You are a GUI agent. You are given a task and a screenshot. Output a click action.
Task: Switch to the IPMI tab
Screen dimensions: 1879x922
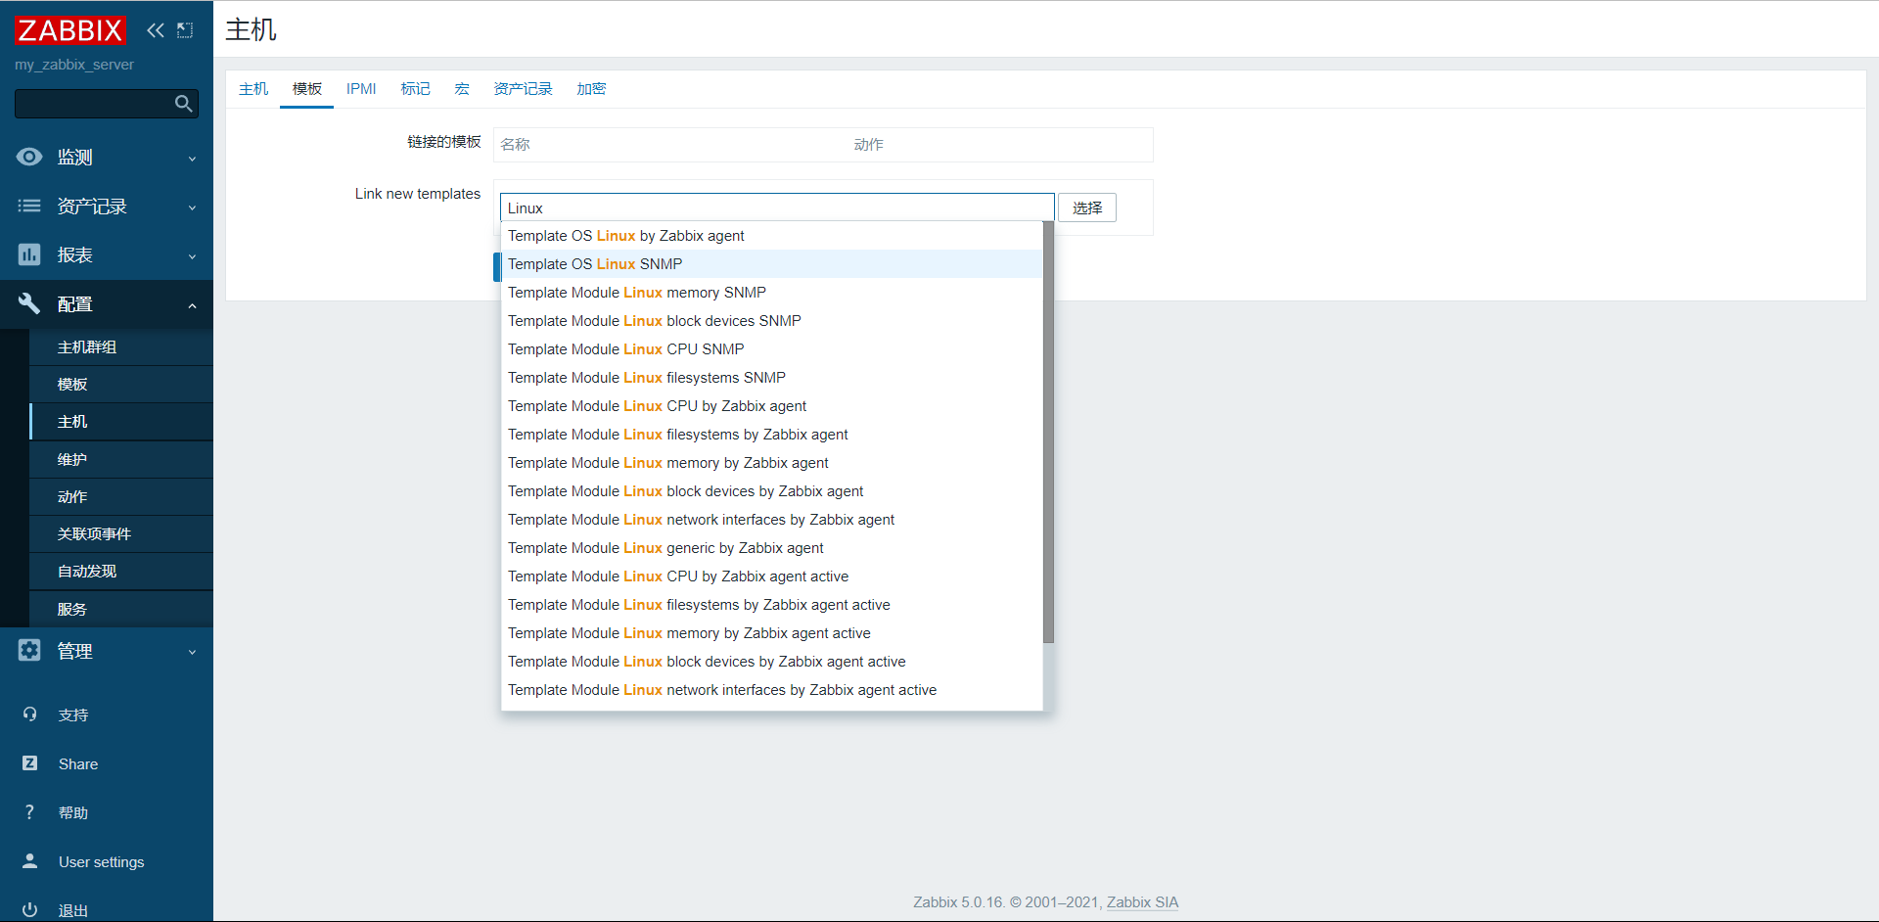tap(361, 89)
